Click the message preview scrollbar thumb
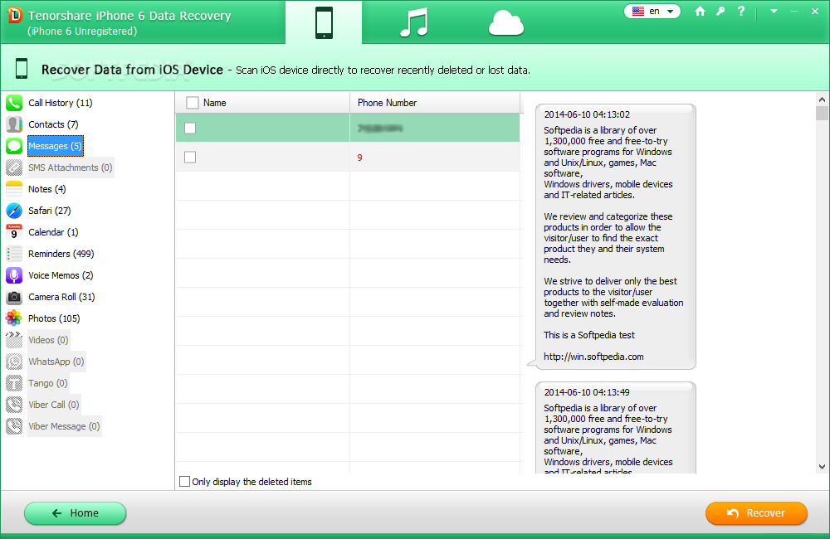The image size is (830, 539). (822, 114)
